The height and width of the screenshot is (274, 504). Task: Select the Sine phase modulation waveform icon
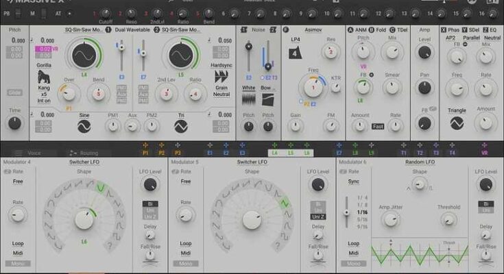coord(84,126)
